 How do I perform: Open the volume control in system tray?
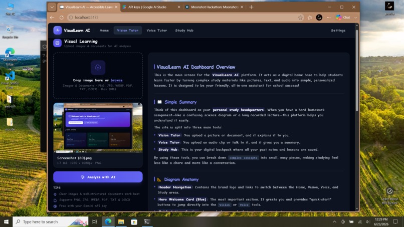click(x=368, y=222)
